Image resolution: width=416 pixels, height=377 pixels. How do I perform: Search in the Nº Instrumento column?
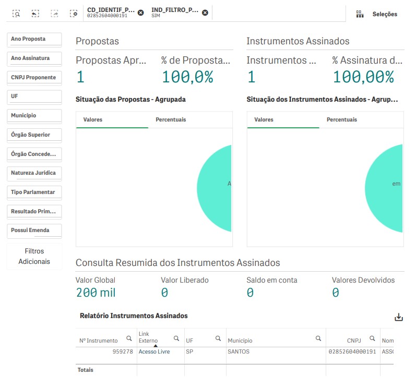129,338
